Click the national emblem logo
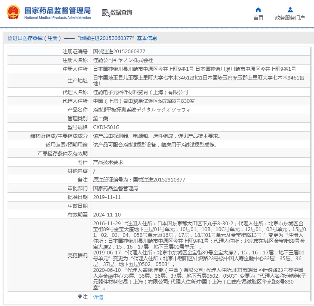 point(13,12)
